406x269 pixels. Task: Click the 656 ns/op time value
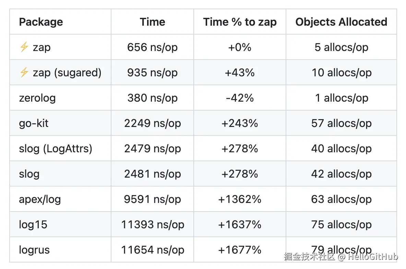[x=152, y=47]
